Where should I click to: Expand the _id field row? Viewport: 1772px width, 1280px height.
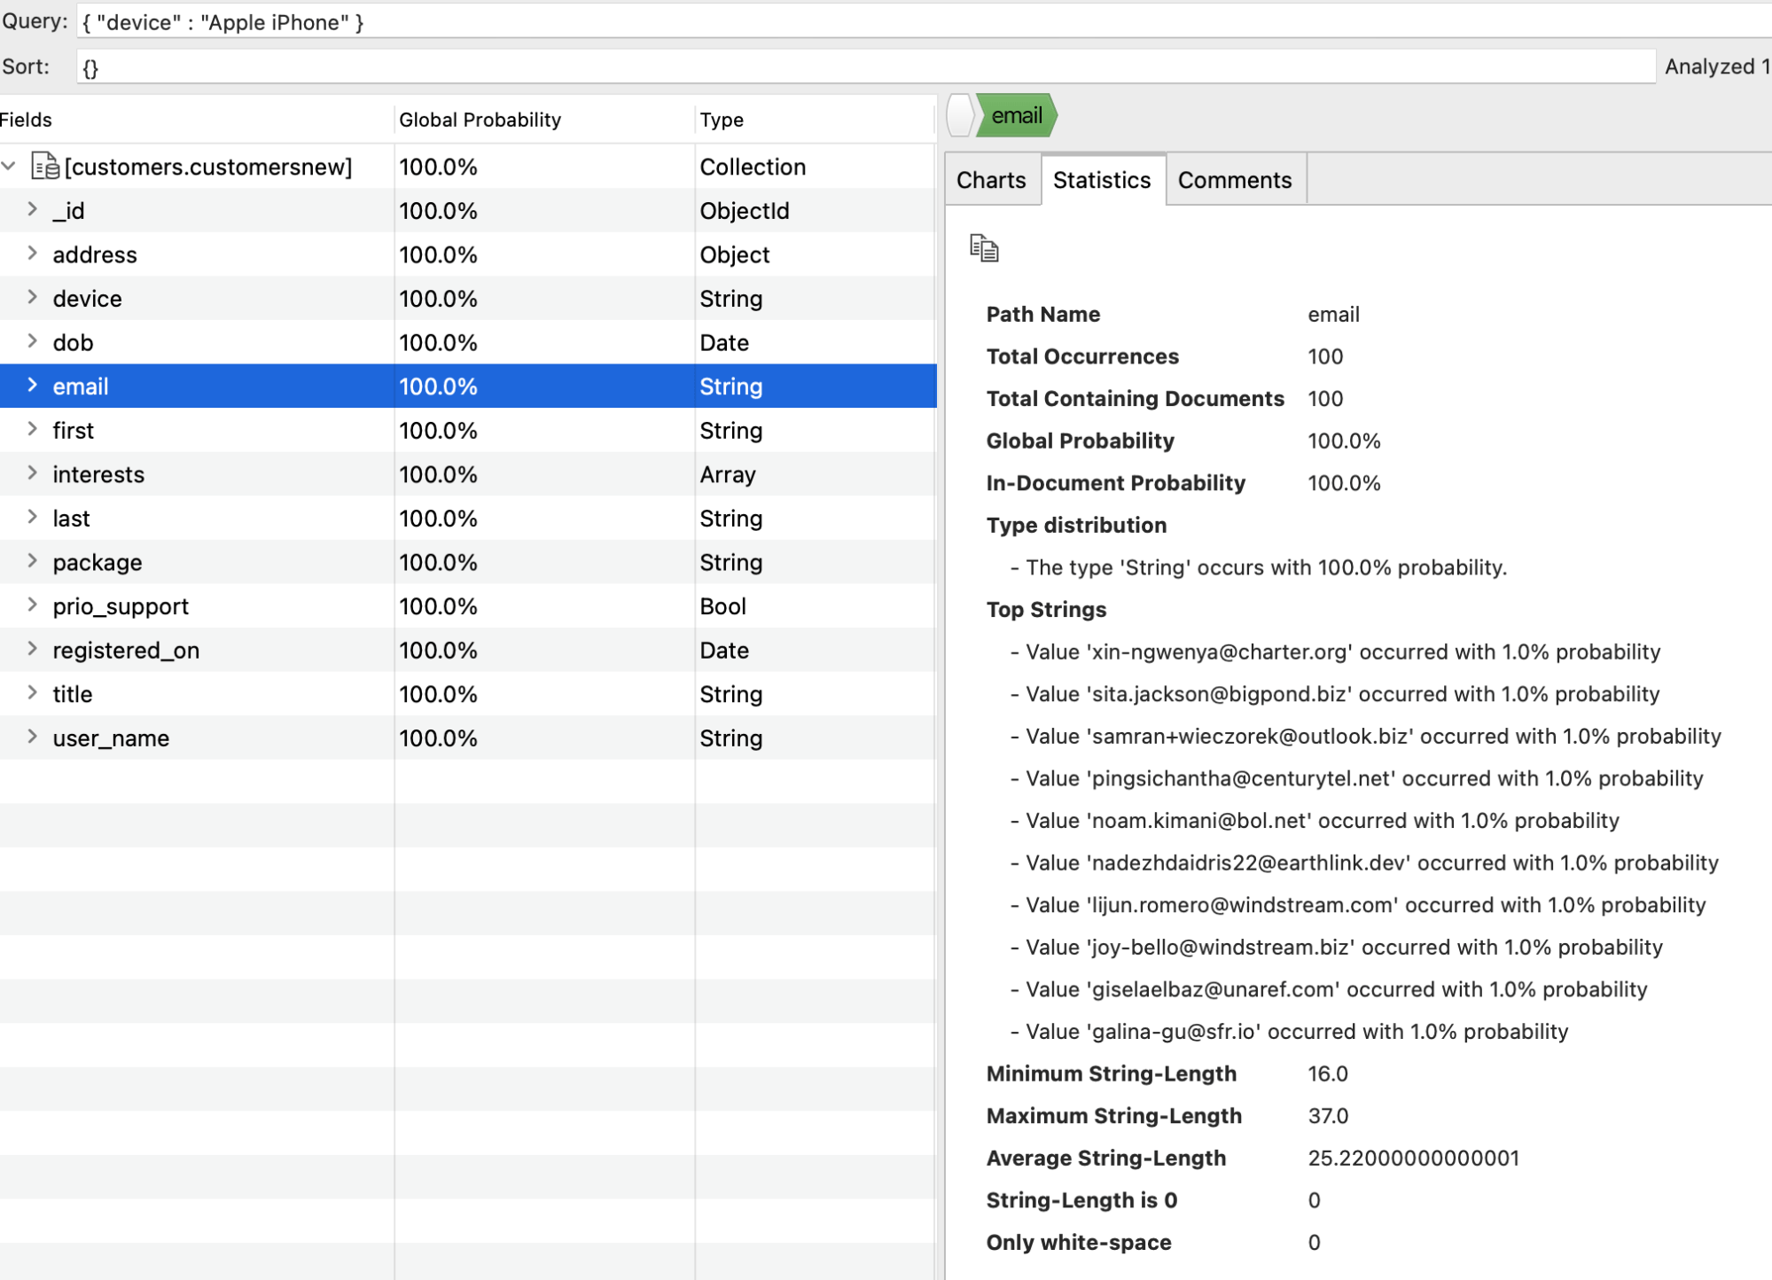pyautogui.click(x=32, y=209)
